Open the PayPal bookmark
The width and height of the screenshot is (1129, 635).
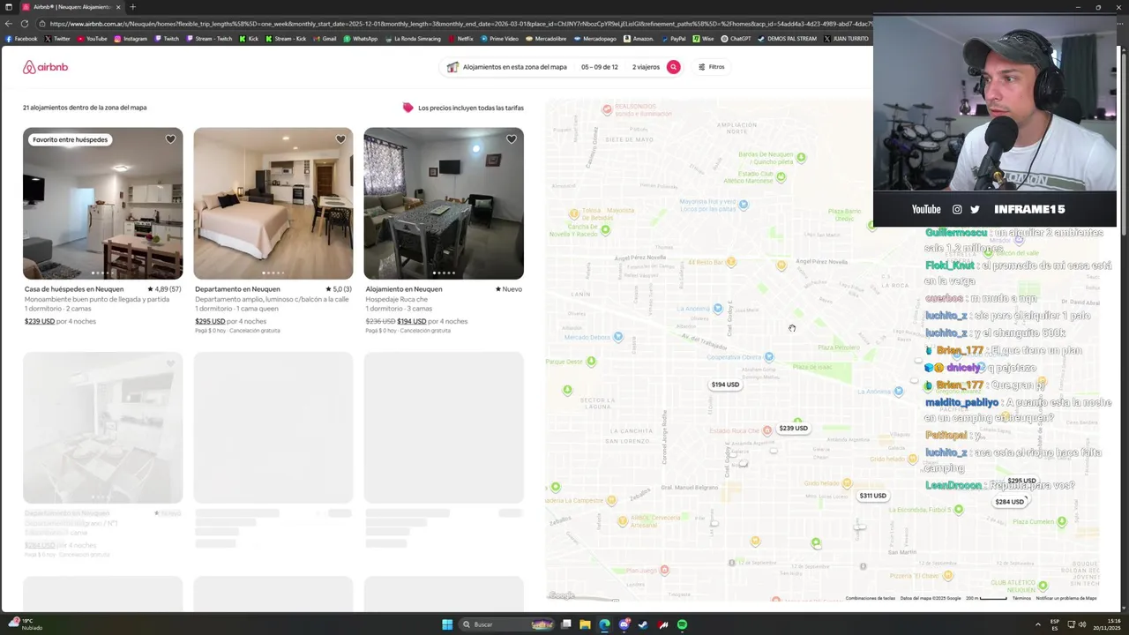(673, 39)
